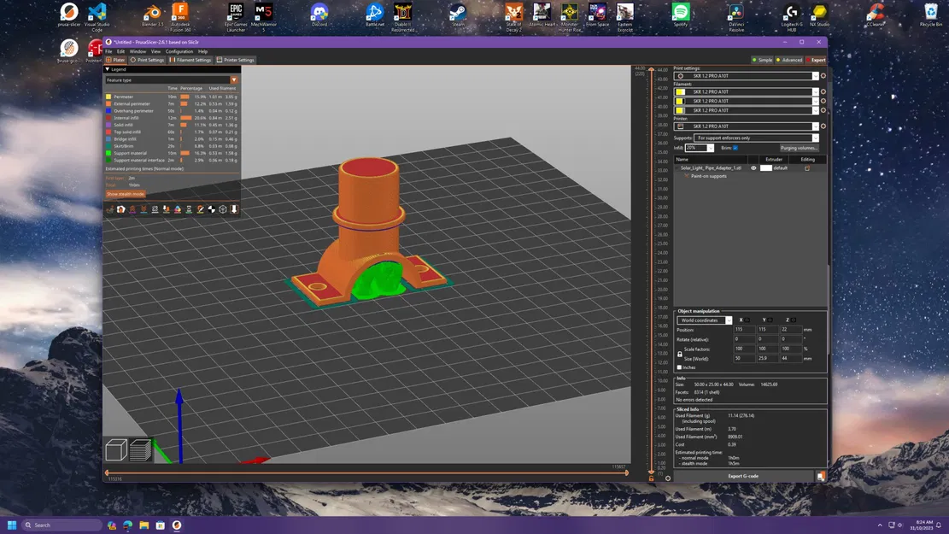Screen dimensions: 949x534
Task: Click the G-code export to SD card icon
Action: (820, 476)
